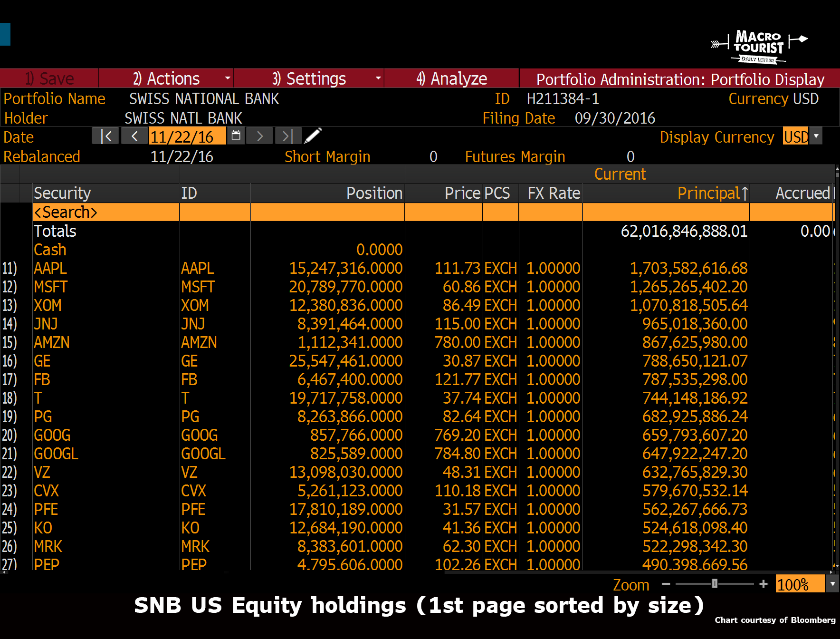Click portfolio ID H211384-1
Image resolution: width=840 pixels, height=639 pixels.
[563, 98]
